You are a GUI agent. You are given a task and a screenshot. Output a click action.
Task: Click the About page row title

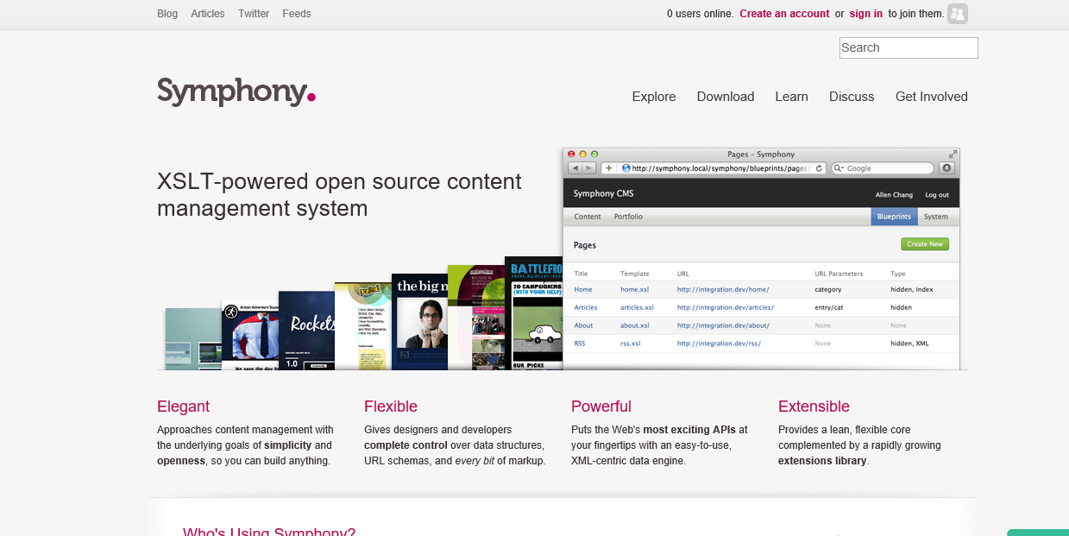[x=583, y=325]
